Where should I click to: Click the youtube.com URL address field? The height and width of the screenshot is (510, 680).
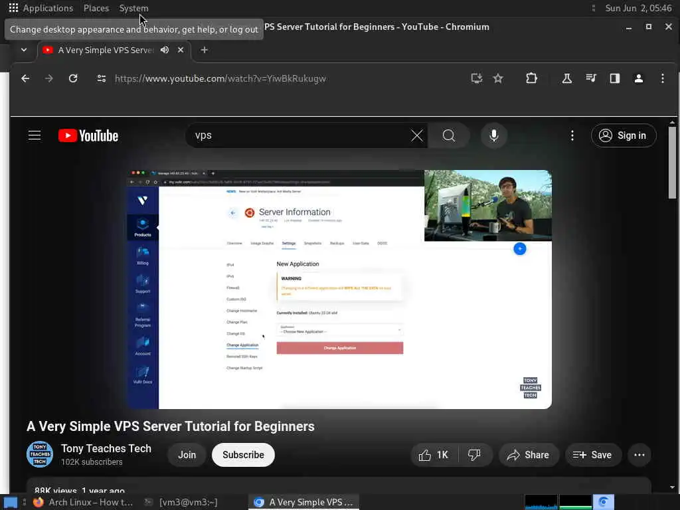220,78
